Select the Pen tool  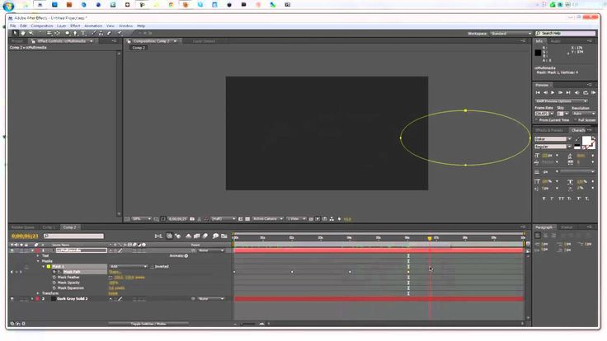coord(75,33)
